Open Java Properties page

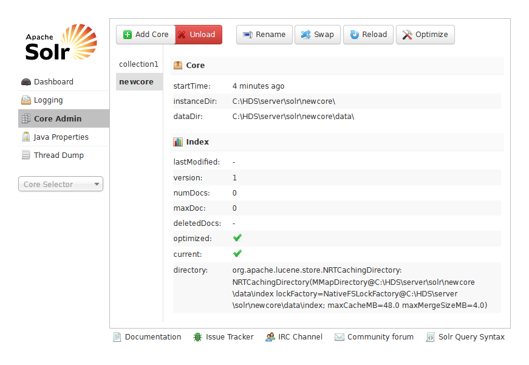[x=64, y=137]
